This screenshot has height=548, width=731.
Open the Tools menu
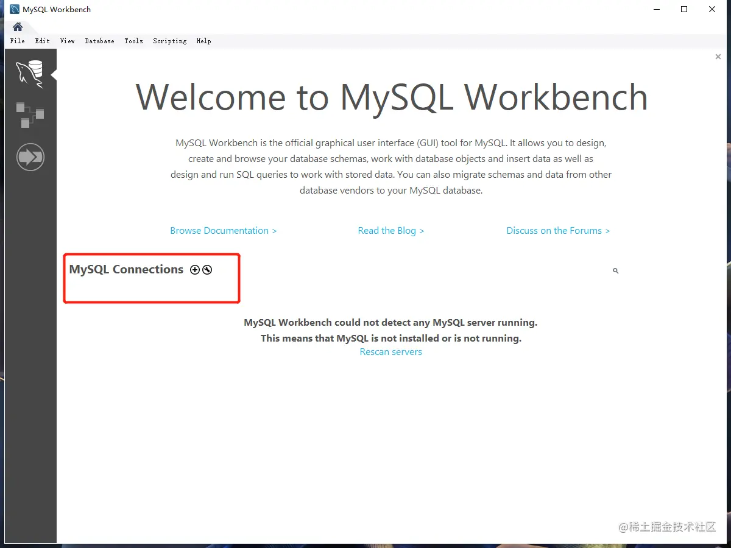[x=133, y=41]
